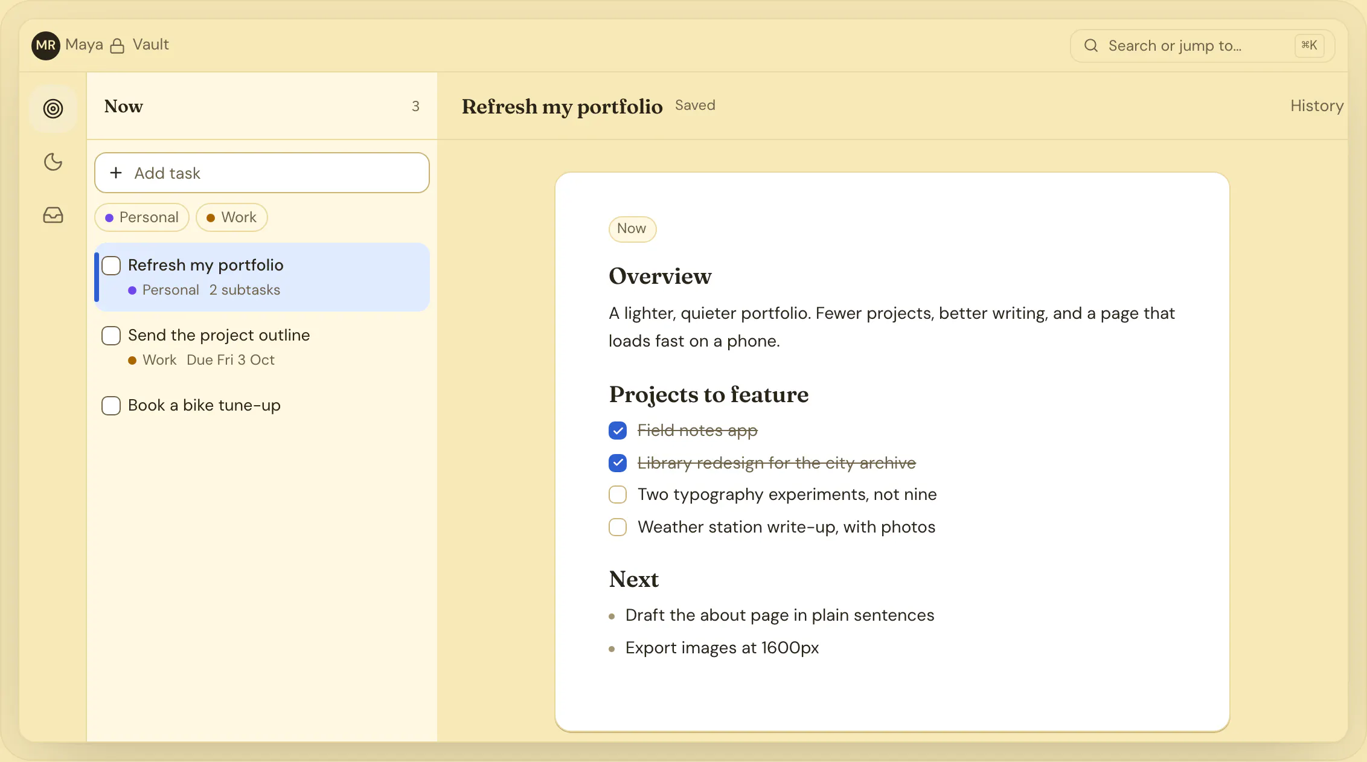Click the Refresh my portfolio note title

(x=562, y=106)
